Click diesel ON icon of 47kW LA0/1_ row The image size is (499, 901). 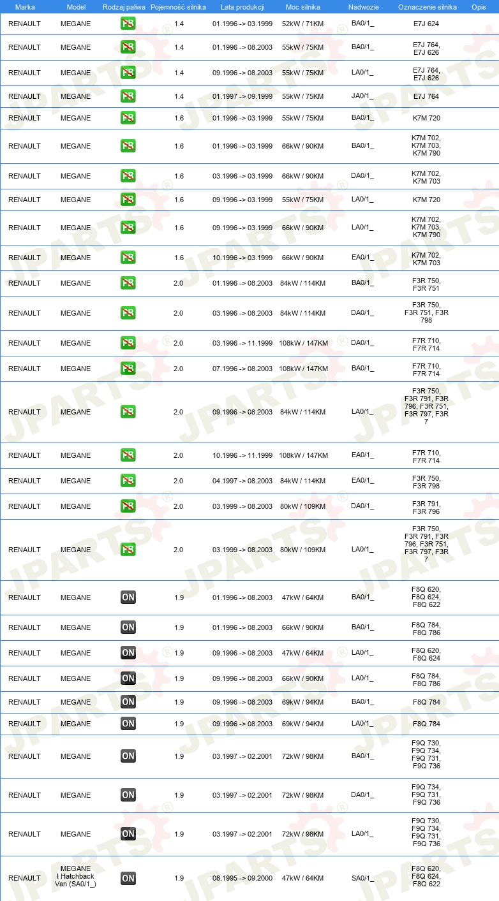(128, 653)
